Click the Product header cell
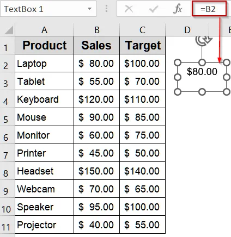 click(45, 45)
